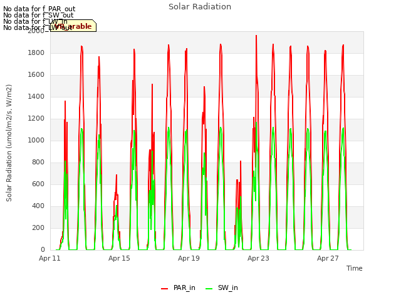Click the 600 y-axis tick label
Image resolution: width=401 pixels, height=300 pixels.
point(38,184)
